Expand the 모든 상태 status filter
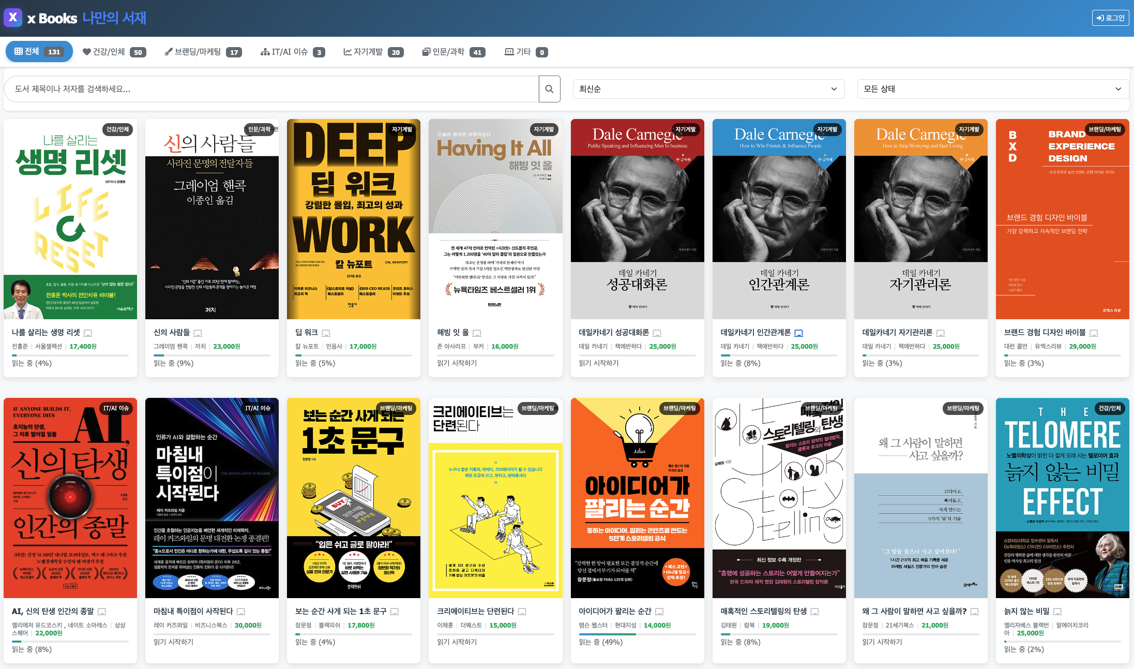 pos(992,89)
